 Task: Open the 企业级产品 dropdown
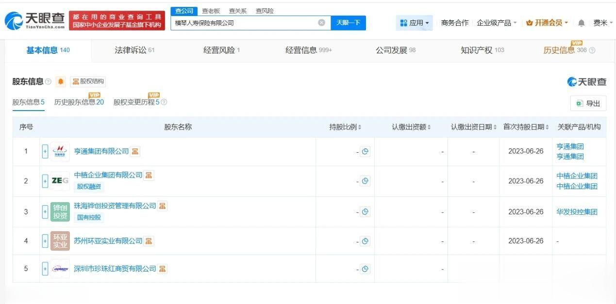(x=497, y=23)
